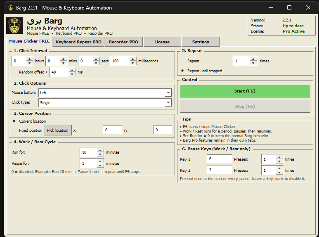This screenshot has width=319, height=237.
Task: Click the Key 1 Presses number field
Action: (269, 159)
